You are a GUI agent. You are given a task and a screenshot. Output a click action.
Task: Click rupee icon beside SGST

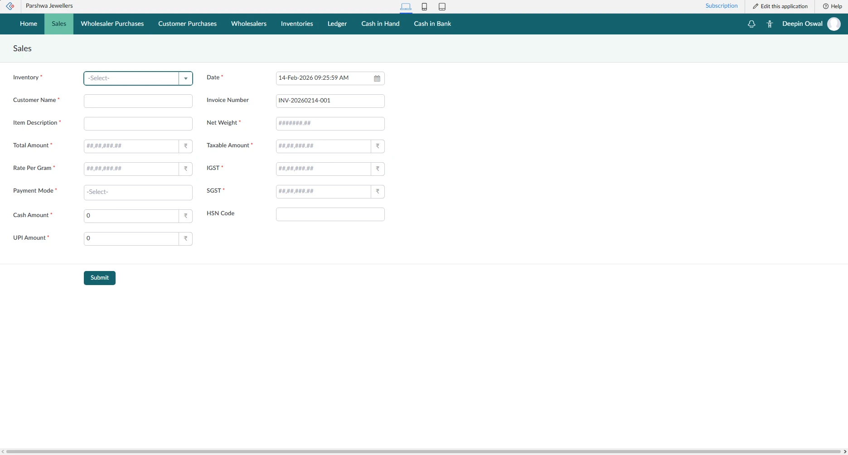click(378, 192)
